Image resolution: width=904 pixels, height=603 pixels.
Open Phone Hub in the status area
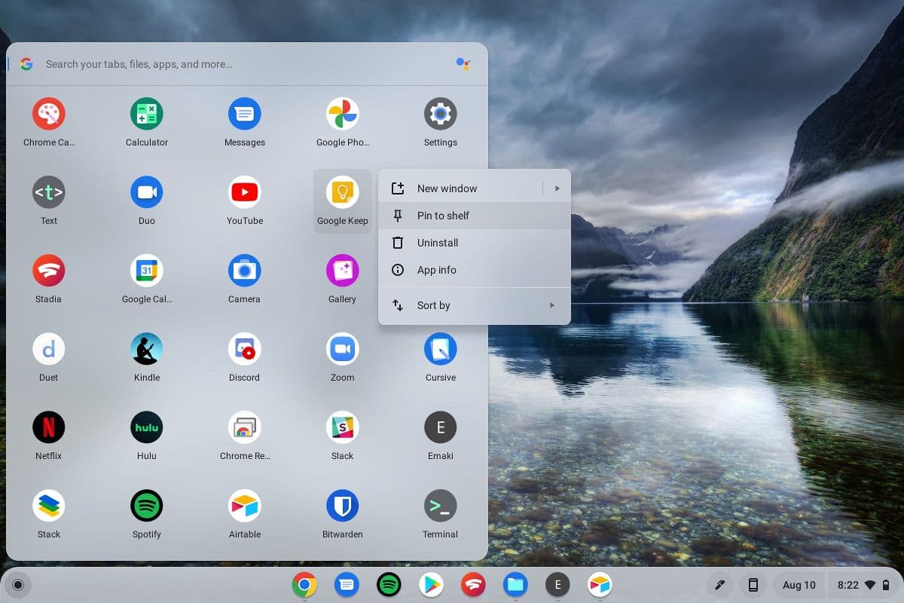tap(753, 584)
